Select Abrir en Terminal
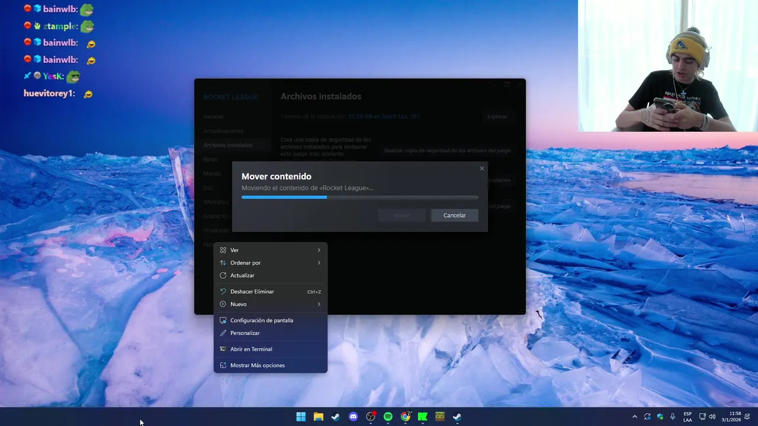The width and height of the screenshot is (758, 426). (x=270, y=349)
